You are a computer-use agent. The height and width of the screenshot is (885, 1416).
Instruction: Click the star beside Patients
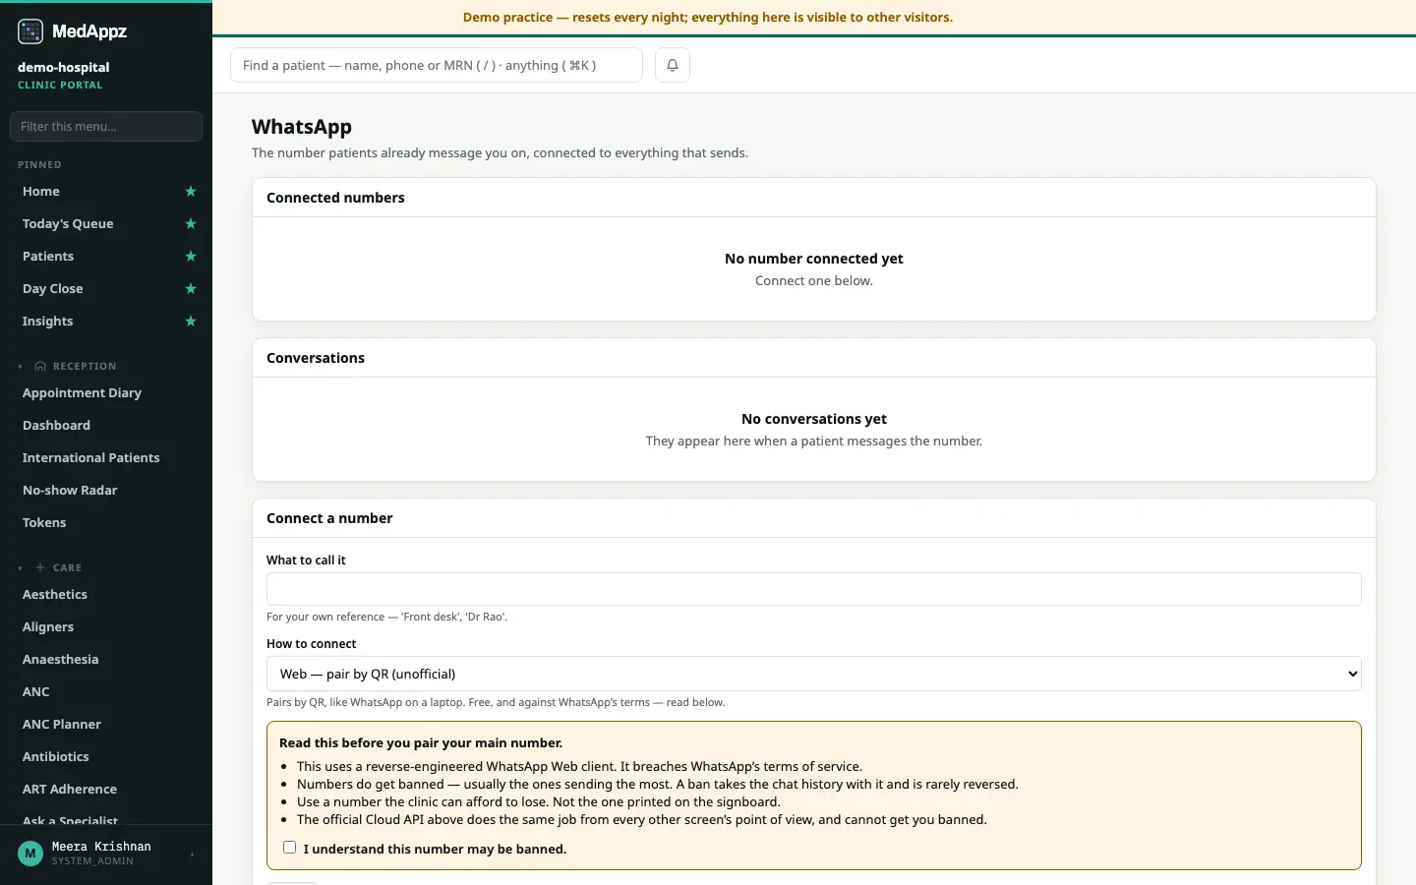(x=191, y=257)
